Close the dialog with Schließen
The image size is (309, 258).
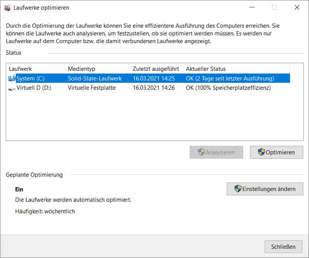tap(284, 246)
